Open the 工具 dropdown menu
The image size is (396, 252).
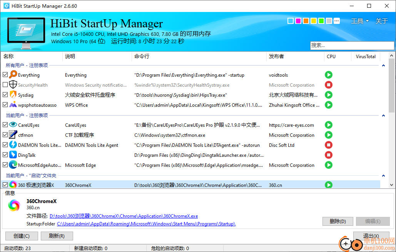point(360,21)
